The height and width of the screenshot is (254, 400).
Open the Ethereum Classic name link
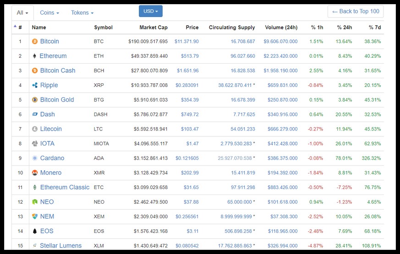[65, 187]
